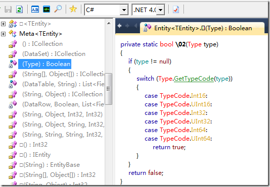
Task: Click the tree scroll up arrow
Action: tap(109, 23)
